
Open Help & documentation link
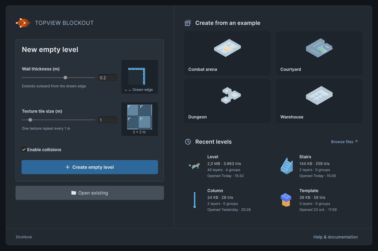[336, 237]
